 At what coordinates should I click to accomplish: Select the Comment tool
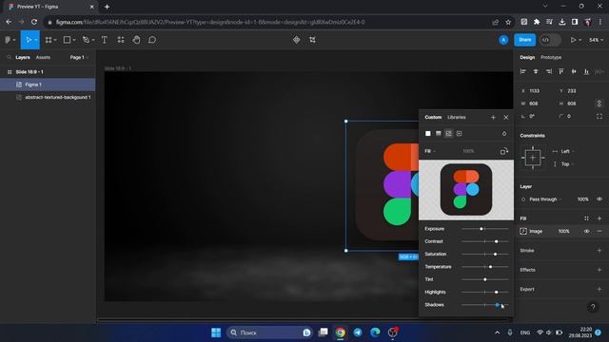pyautogui.click(x=152, y=40)
